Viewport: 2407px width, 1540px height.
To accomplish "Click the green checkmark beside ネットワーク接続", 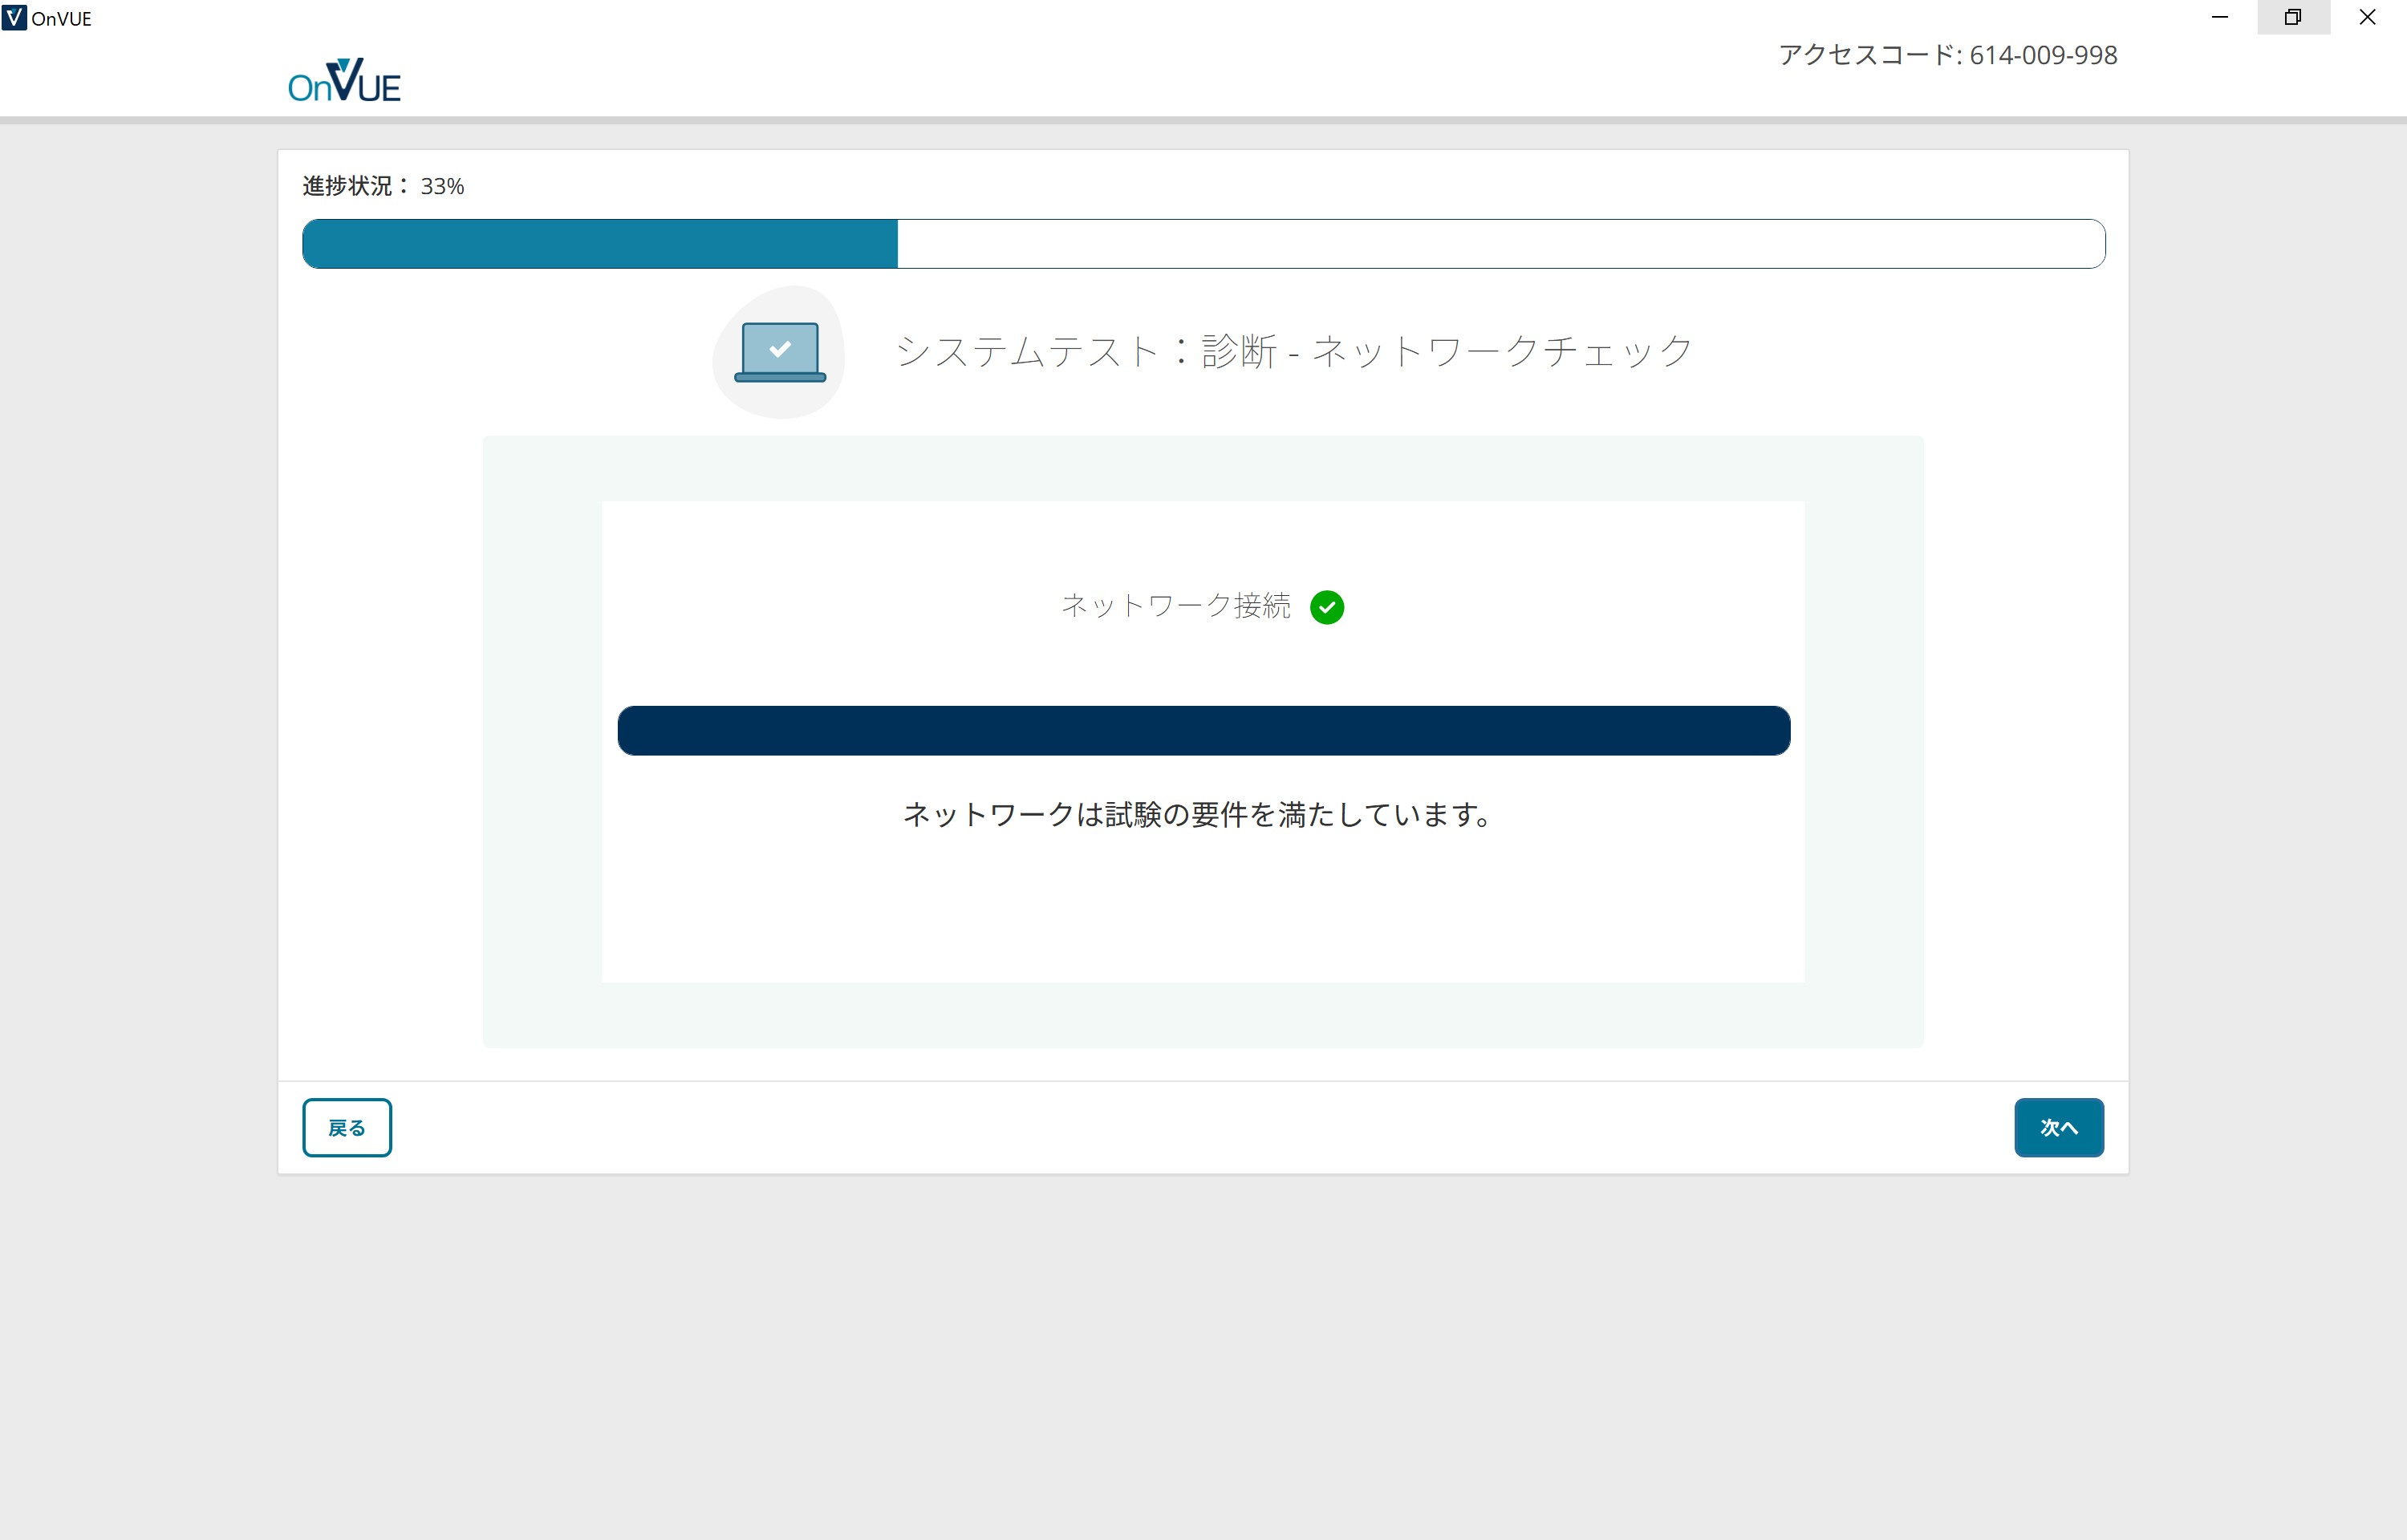I will point(1327,607).
